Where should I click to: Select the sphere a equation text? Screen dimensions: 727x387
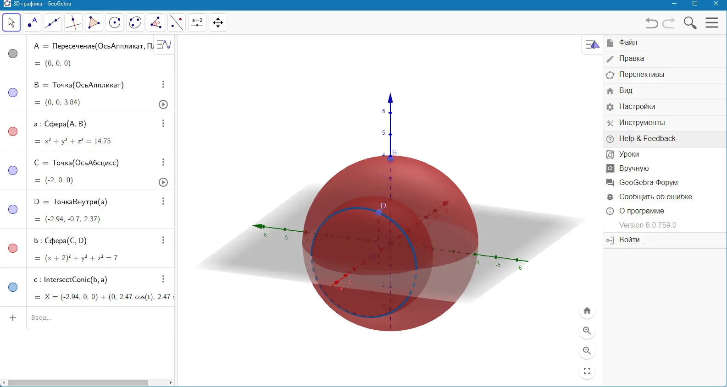click(78, 141)
